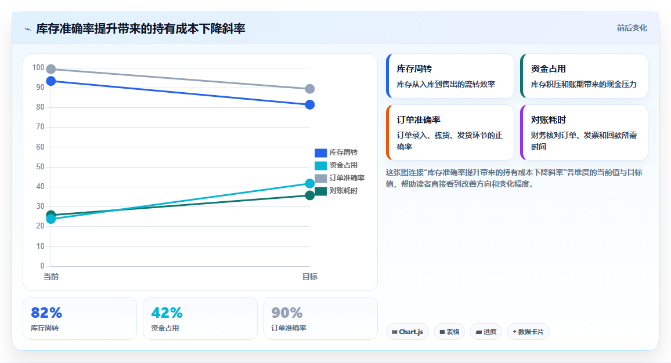
Task: Select the 库存周转 target-value data point
Action: pyautogui.click(x=310, y=105)
